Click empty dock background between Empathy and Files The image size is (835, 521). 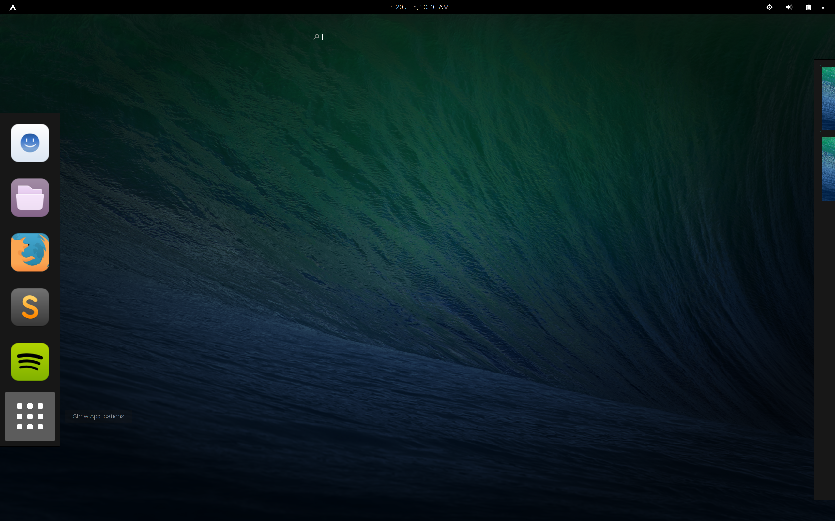tap(30, 170)
